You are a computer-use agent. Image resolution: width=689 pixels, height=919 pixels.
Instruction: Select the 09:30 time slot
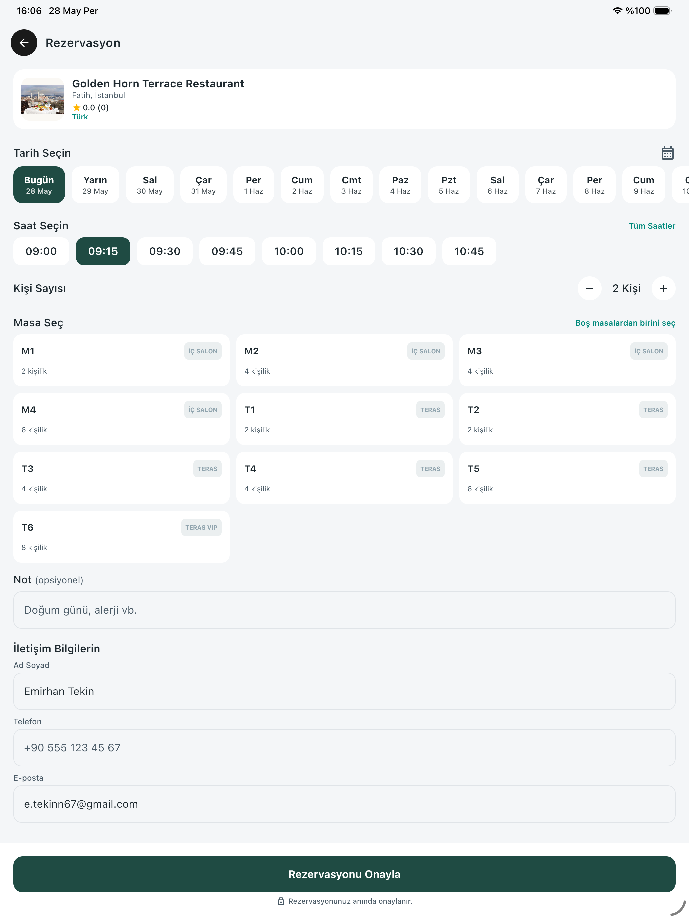click(x=165, y=251)
